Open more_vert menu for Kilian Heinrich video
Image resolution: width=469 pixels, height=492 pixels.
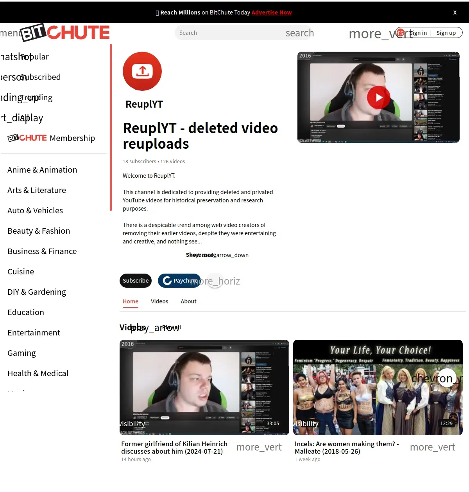(259, 447)
